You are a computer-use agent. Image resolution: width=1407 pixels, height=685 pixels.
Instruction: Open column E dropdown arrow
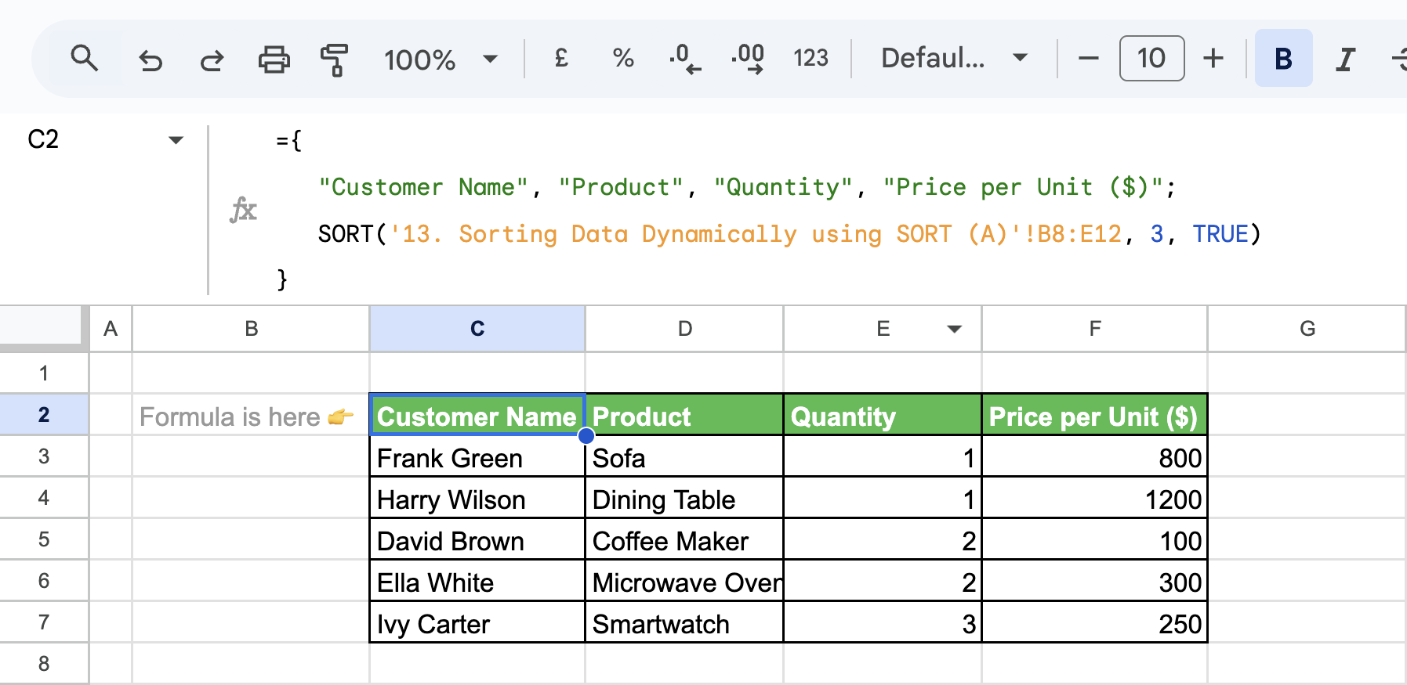(954, 329)
